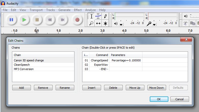Open the Transport menu
The height and width of the screenshot is (112, 199).
point(36,10)
